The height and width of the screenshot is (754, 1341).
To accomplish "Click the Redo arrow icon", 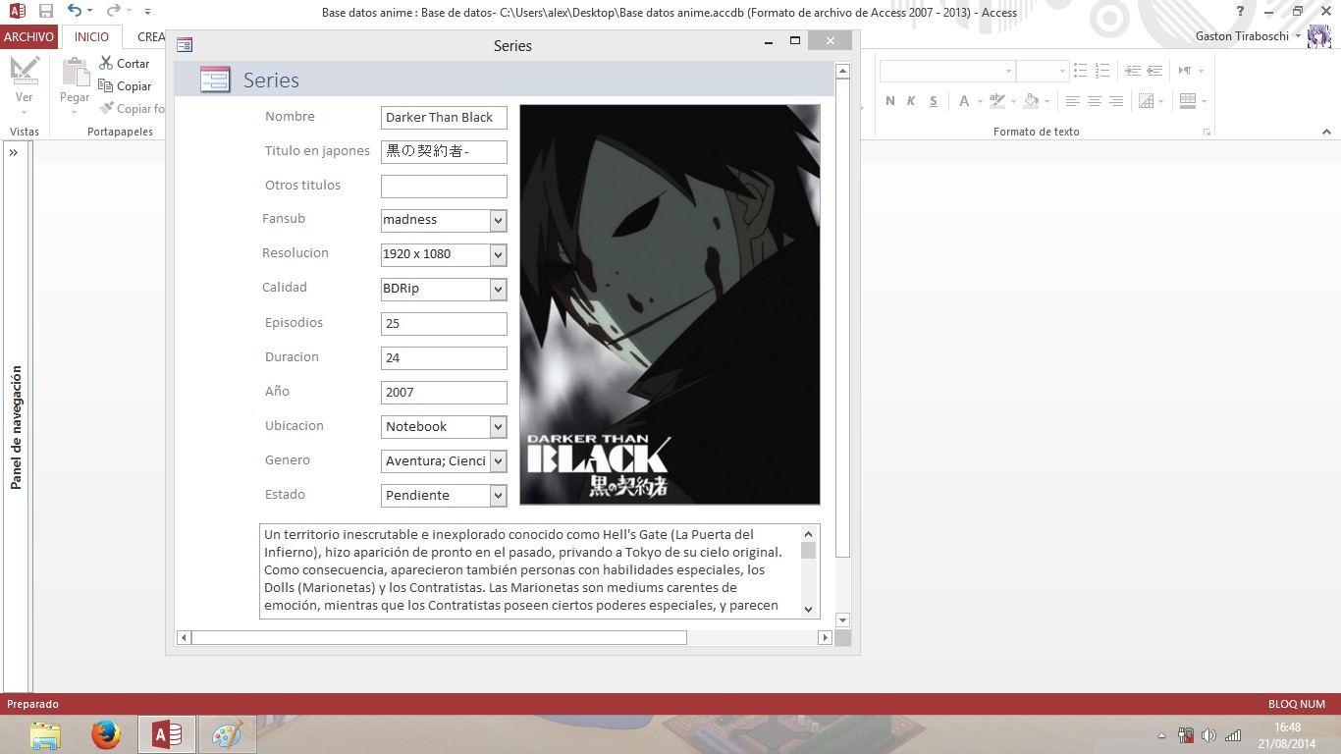I will pyautogui.click(x=114, y=11).
